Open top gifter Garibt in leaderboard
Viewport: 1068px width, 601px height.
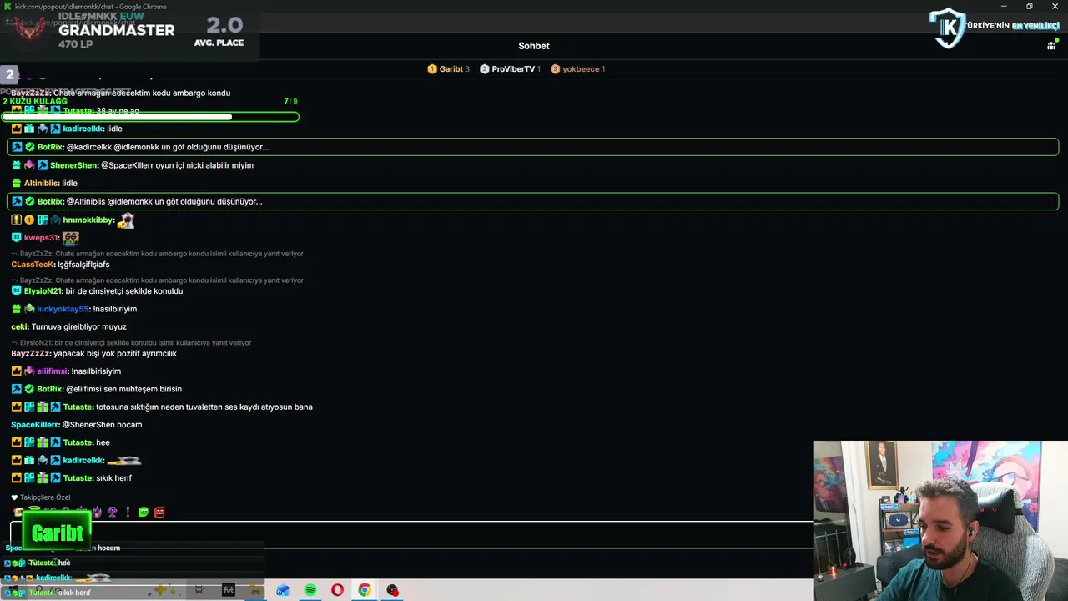click(x=449, y=69)
